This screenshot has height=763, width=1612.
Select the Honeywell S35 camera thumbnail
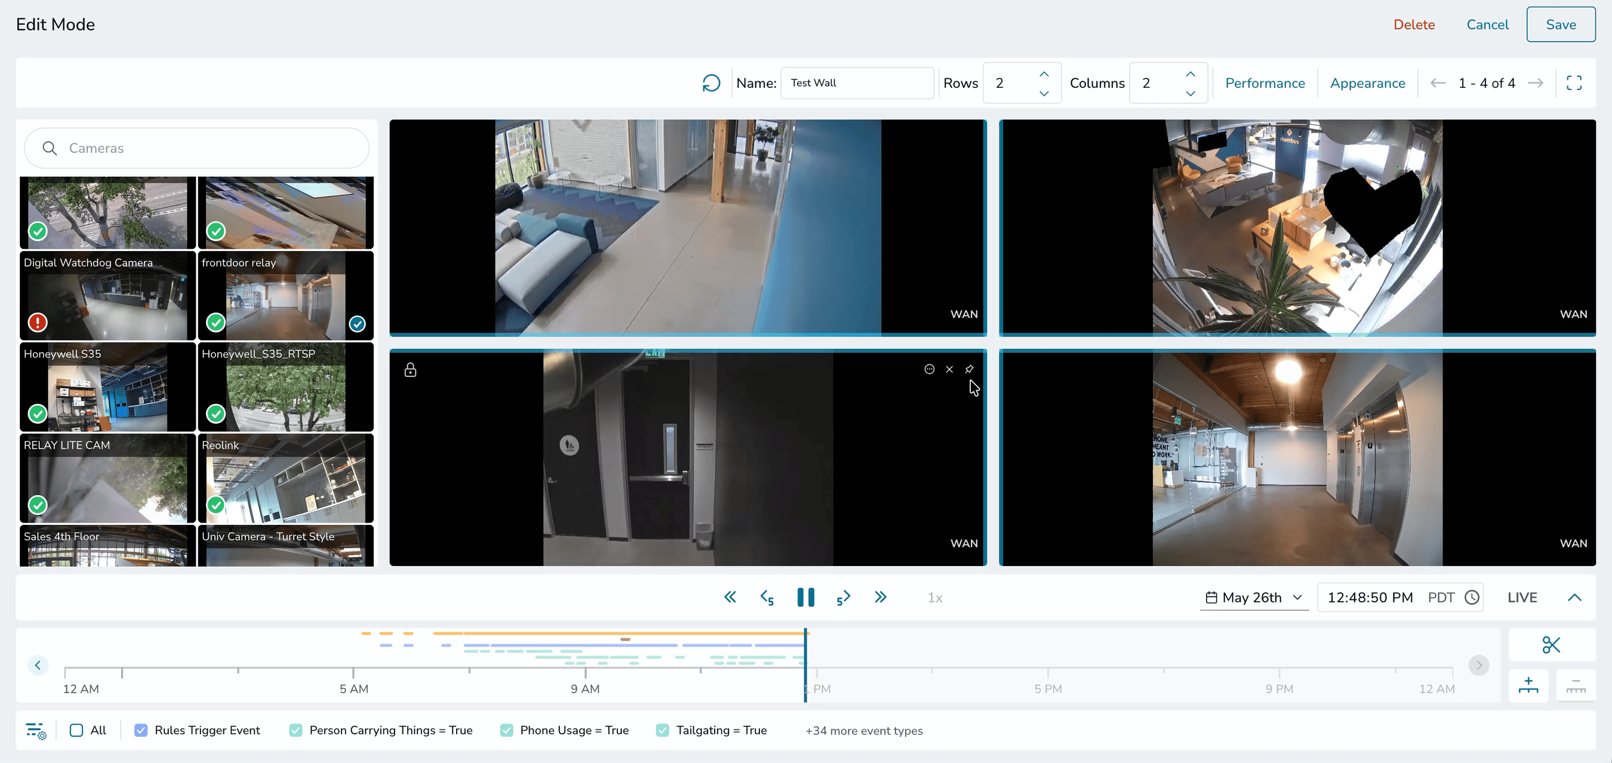pyautogui.click(x=107, y=387)
